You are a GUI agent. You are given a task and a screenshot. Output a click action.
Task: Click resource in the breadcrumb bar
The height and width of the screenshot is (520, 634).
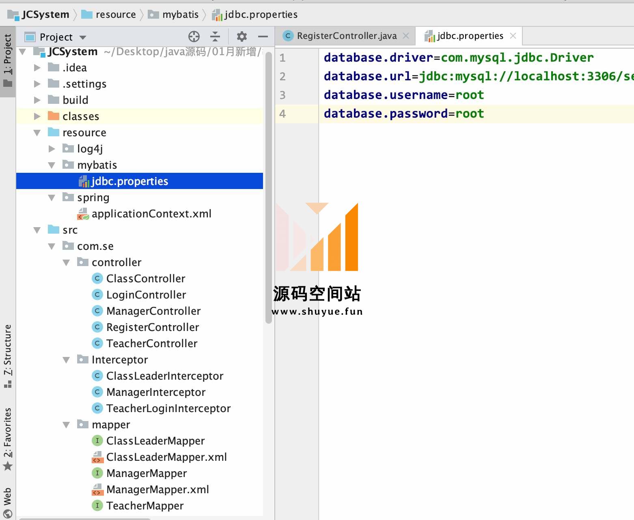[108, 15]
